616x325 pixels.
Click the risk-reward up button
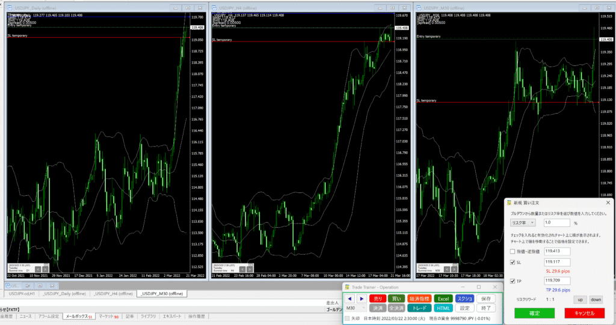[x=580, y=300]
